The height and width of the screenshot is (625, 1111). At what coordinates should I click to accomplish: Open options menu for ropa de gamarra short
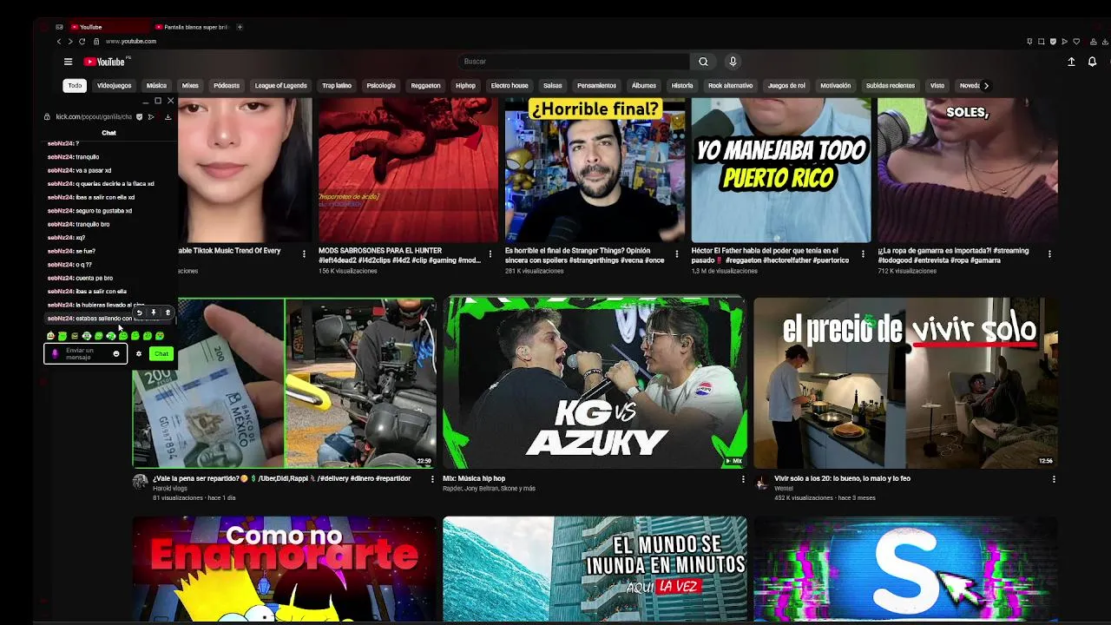1049,254
